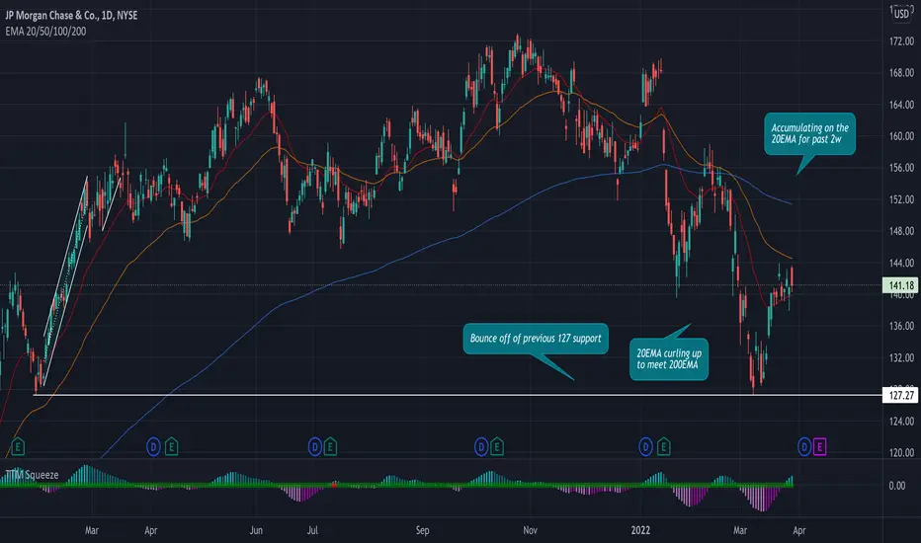921x543 pixels.
Task: Select the white 127.27 horizontal support line
Action: [459, 395]
